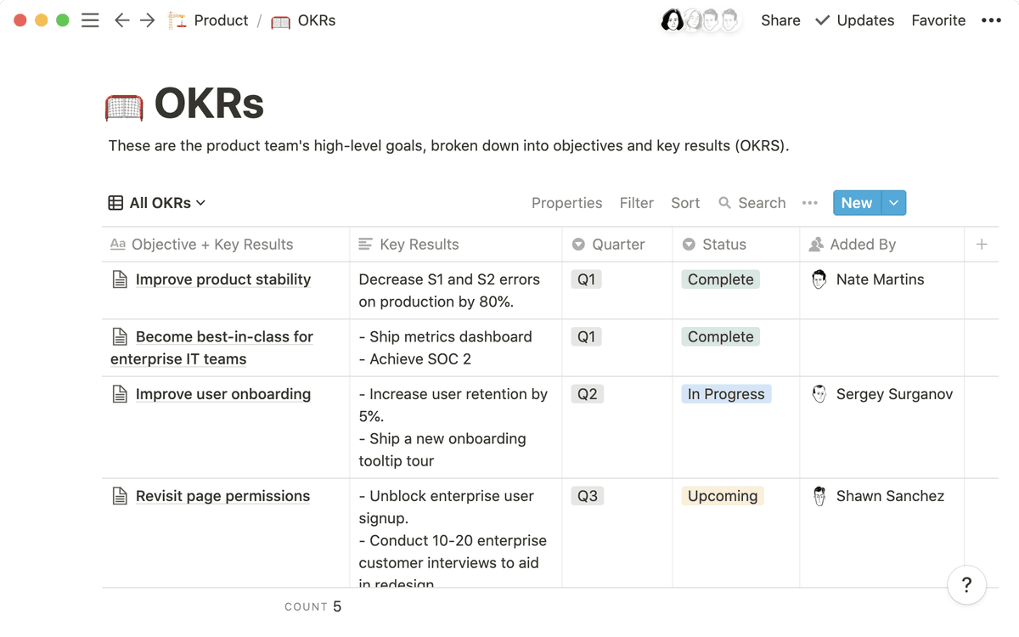This screenshot has height=637, width=1019.
Task: Open the Q1 tag for Become best-in-class row
Action: [x=587, y=337]
